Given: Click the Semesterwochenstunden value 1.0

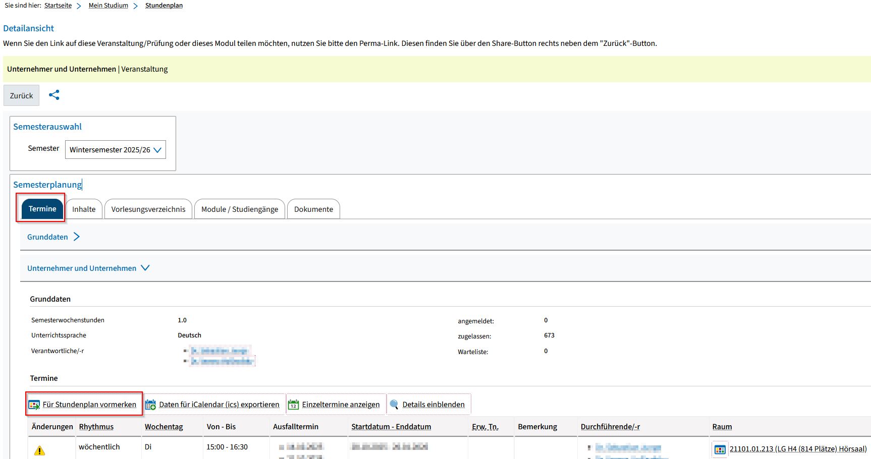Looking at the screenshot, I should point(182,320).
